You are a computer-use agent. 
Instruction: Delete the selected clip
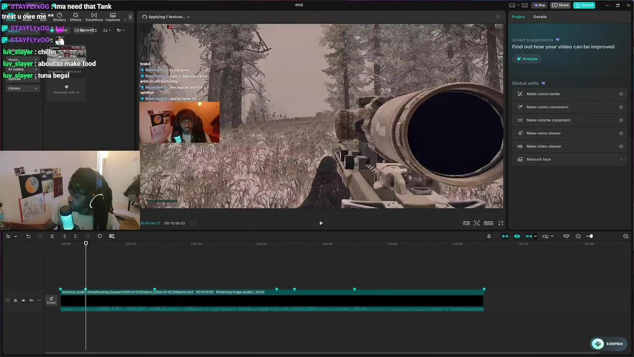click(88, 236)
